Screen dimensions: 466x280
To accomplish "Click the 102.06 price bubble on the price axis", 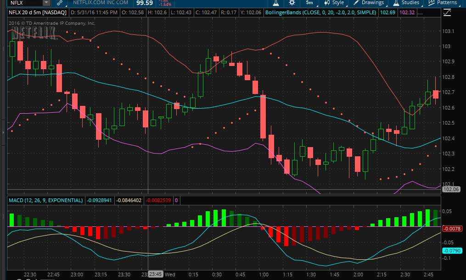I will 451,189.
